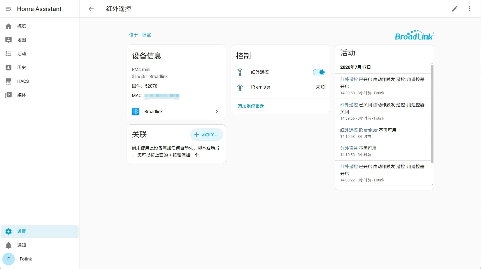
Task: Select 概览 in the sidebar
Action: tap(40, 26)
